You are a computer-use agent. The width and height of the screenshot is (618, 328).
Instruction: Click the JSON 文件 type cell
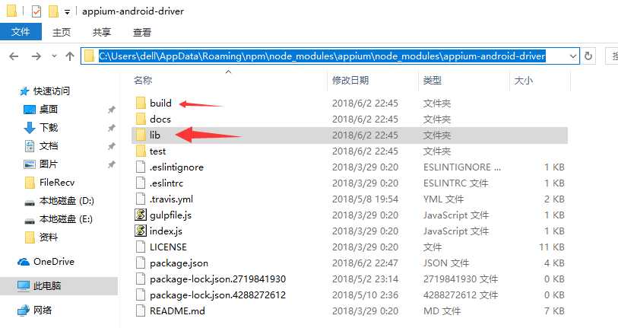(x=446, y=263)
